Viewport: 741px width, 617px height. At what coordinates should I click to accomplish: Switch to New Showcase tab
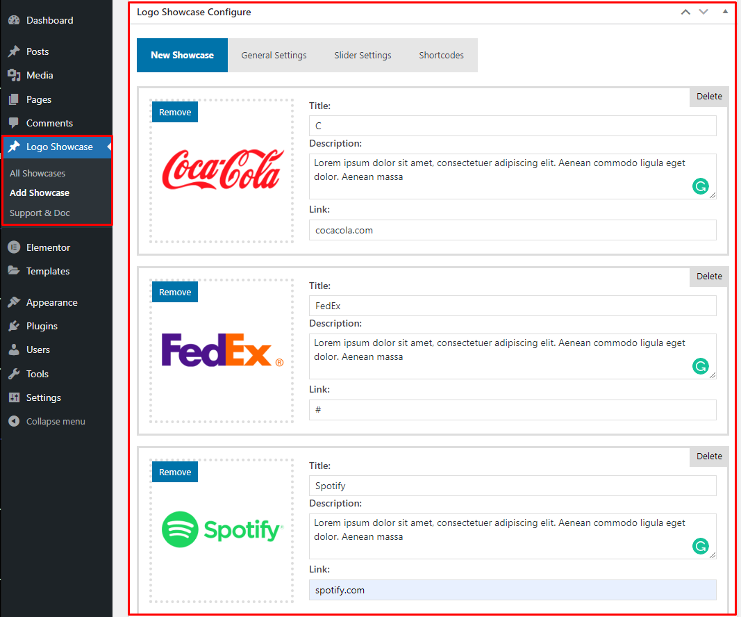(182, 56)
